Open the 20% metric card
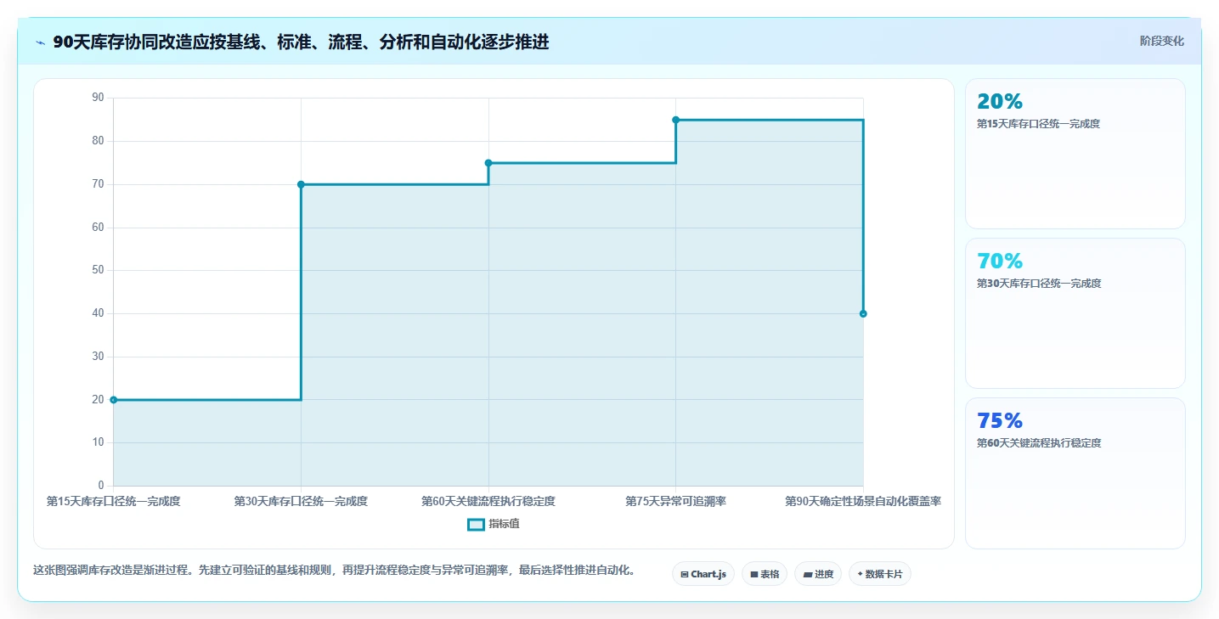This screenshot has width=1219, height=619. pos(1075,154)
